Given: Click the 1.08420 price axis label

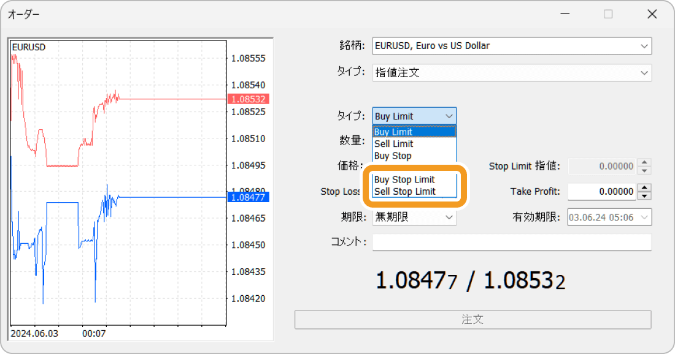Looking at the screenshot, I should pos(249,299).
